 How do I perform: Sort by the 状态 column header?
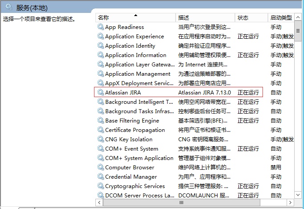[x=251, y=18]
